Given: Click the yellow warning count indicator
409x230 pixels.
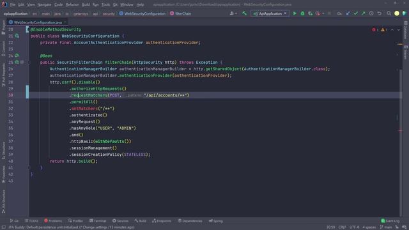Looking at the screenshot, I should click(x=384, y=30).
